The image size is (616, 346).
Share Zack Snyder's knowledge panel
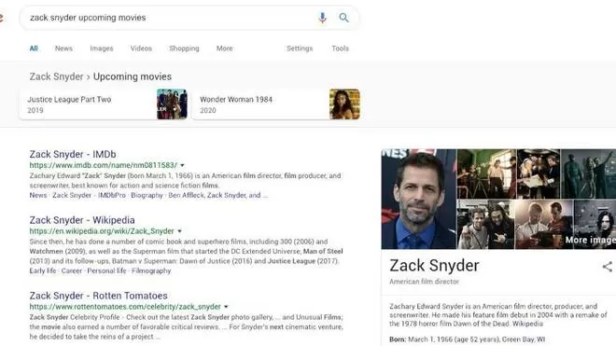point(608,267)
